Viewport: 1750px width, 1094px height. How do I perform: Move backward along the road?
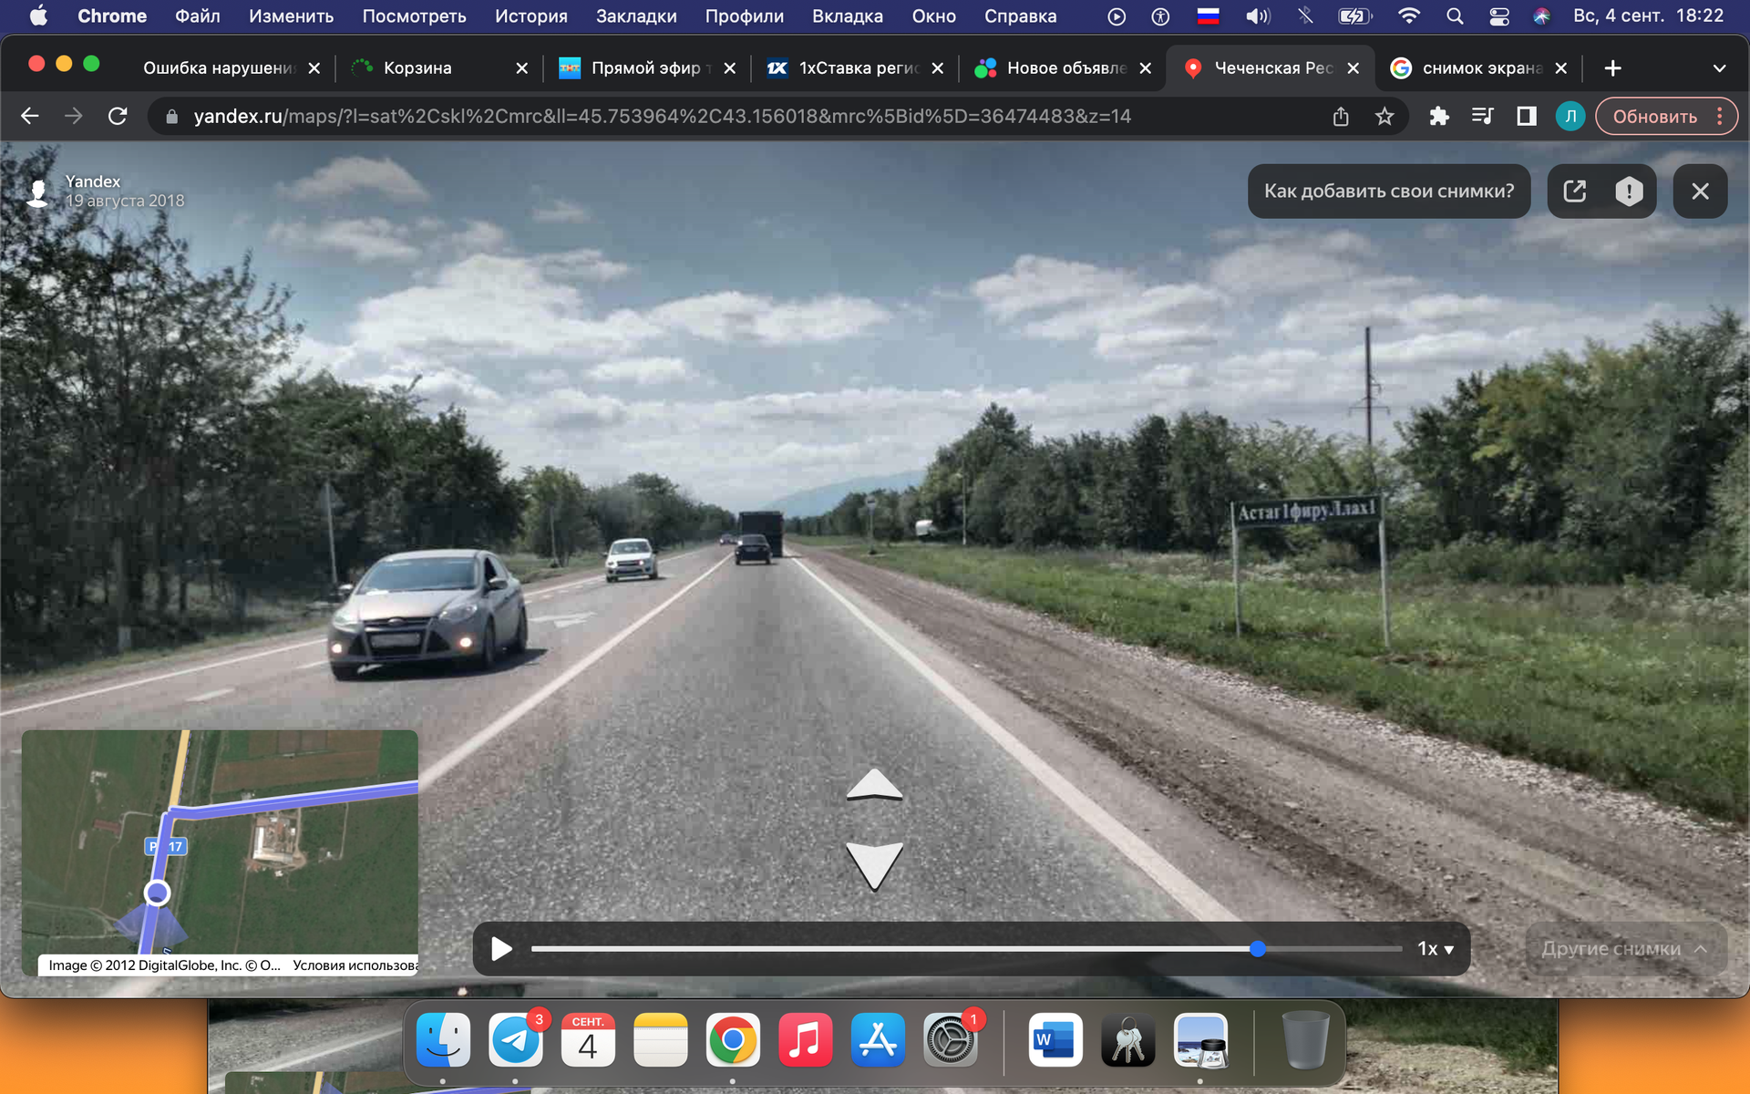click(x=874, y=863)
